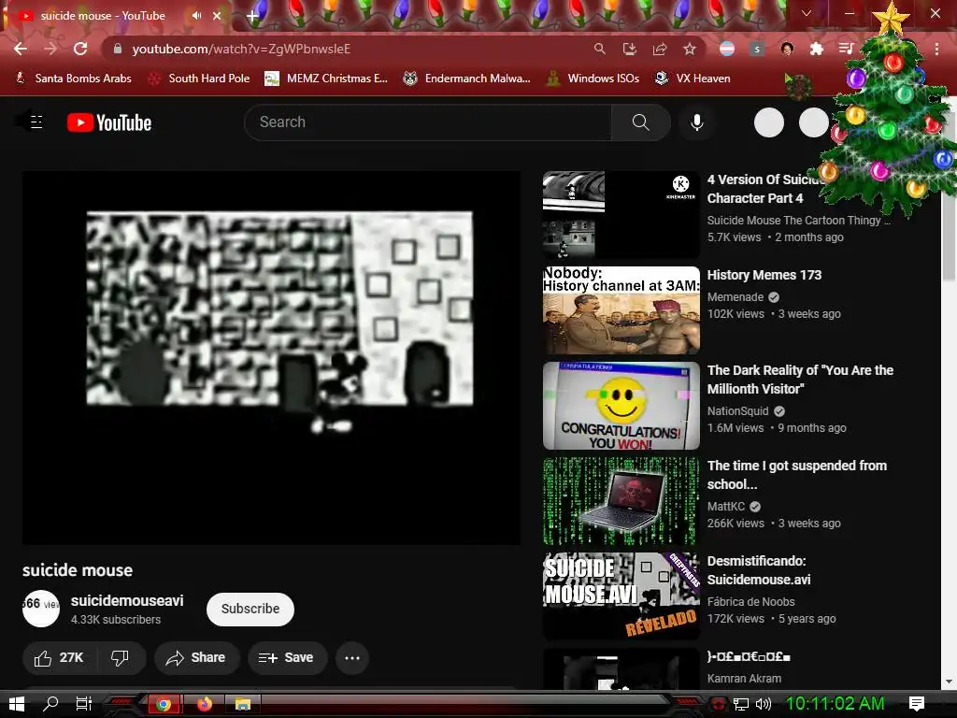
Task: Open the Extensions puzzle piece icon
Action: click(x=817, y=49)
